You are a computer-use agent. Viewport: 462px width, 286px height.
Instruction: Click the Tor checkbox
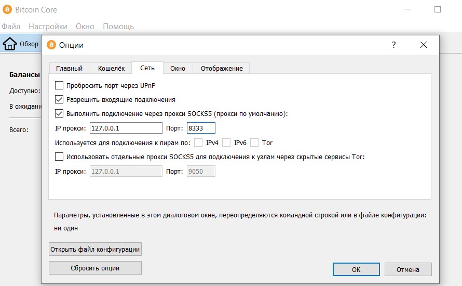point(254,142)
